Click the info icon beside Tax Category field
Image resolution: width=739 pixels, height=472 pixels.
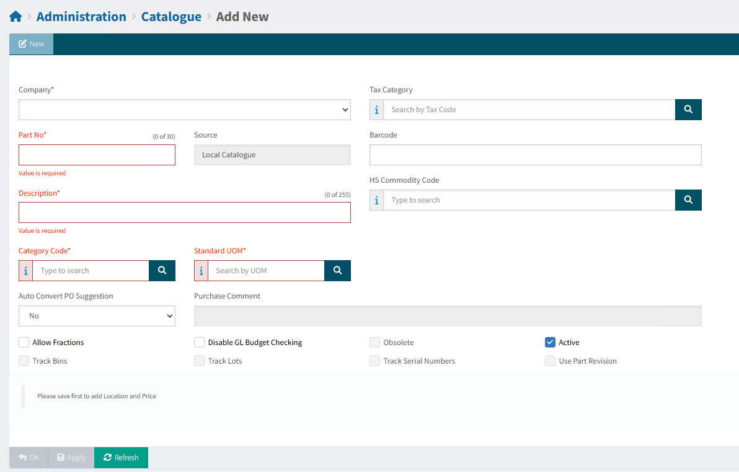click(376, 109)
